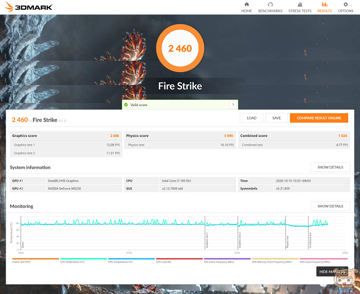This screenshot has width=360, height=294.
Task: Toggle the CPU Temperature legend
Action: [83, 261]
